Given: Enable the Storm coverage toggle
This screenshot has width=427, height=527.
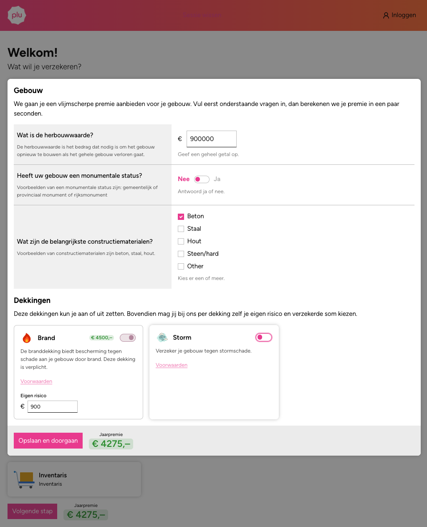Looking at the screenshot, I should [x=264, y=337].
